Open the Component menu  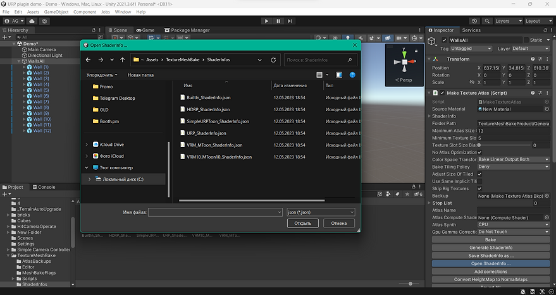[85, 12]
